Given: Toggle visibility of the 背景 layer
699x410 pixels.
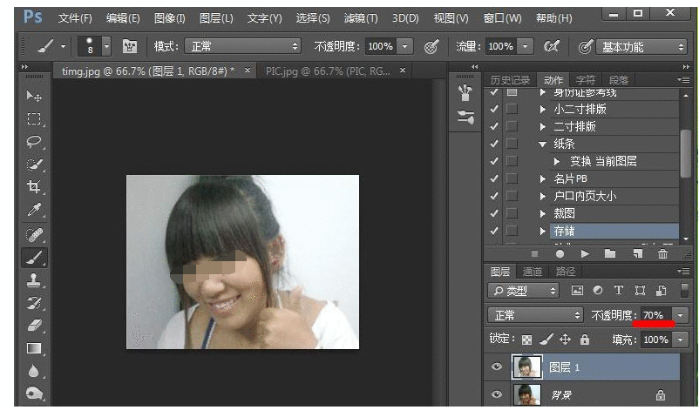Looking at the screenshot, I should click(497, 395).
